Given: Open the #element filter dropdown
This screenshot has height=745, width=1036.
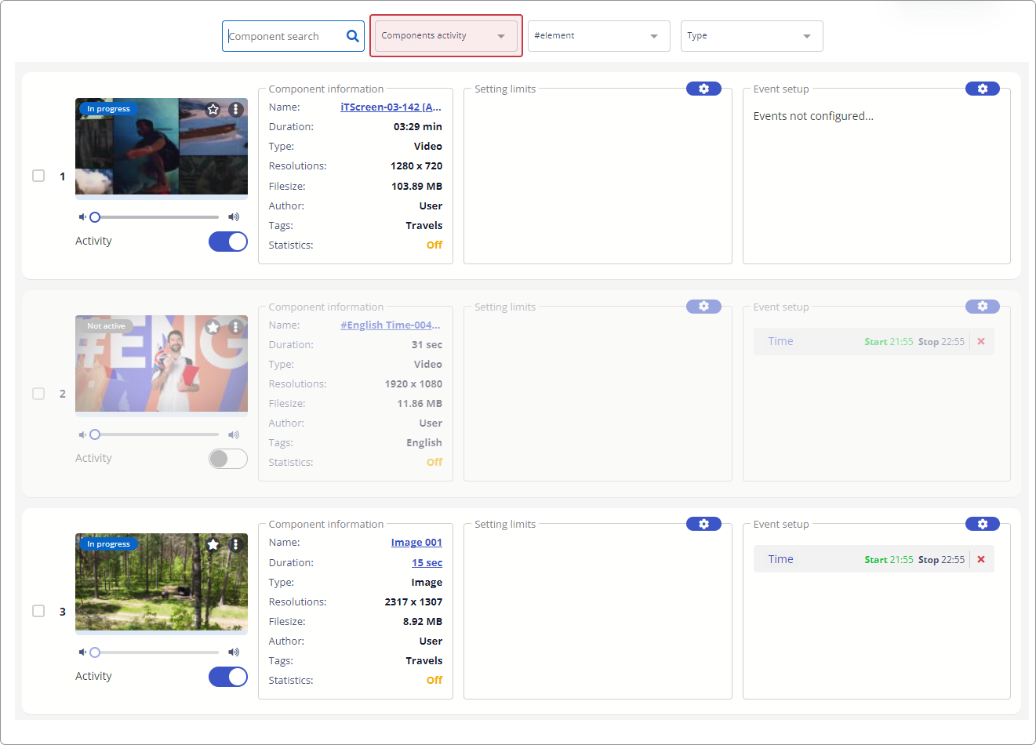Looking at the screenshot, I should 598,36.
